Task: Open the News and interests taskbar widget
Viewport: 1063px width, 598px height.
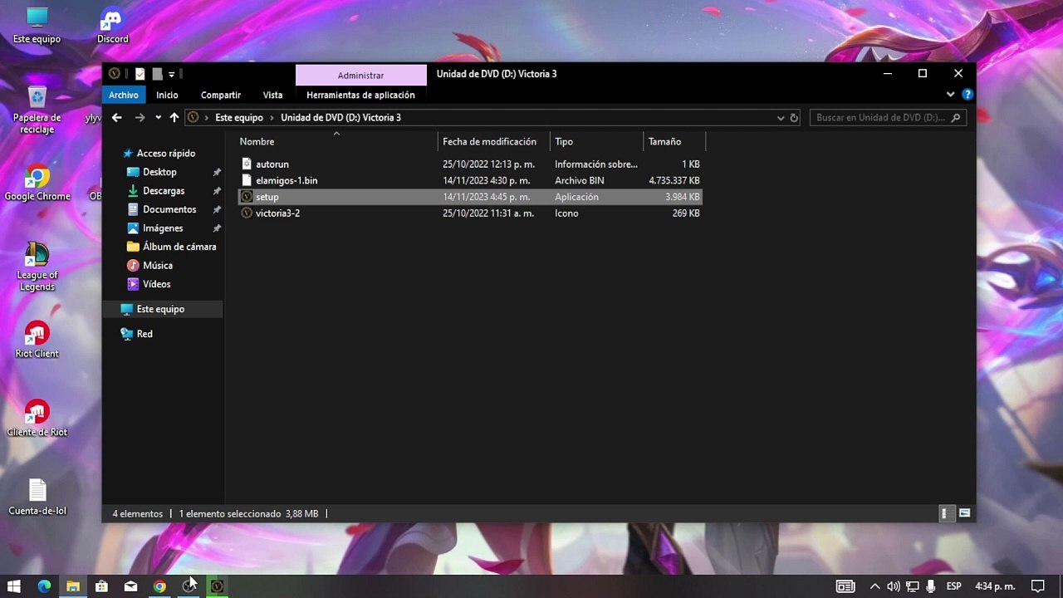Action: [x=845, y=586]
